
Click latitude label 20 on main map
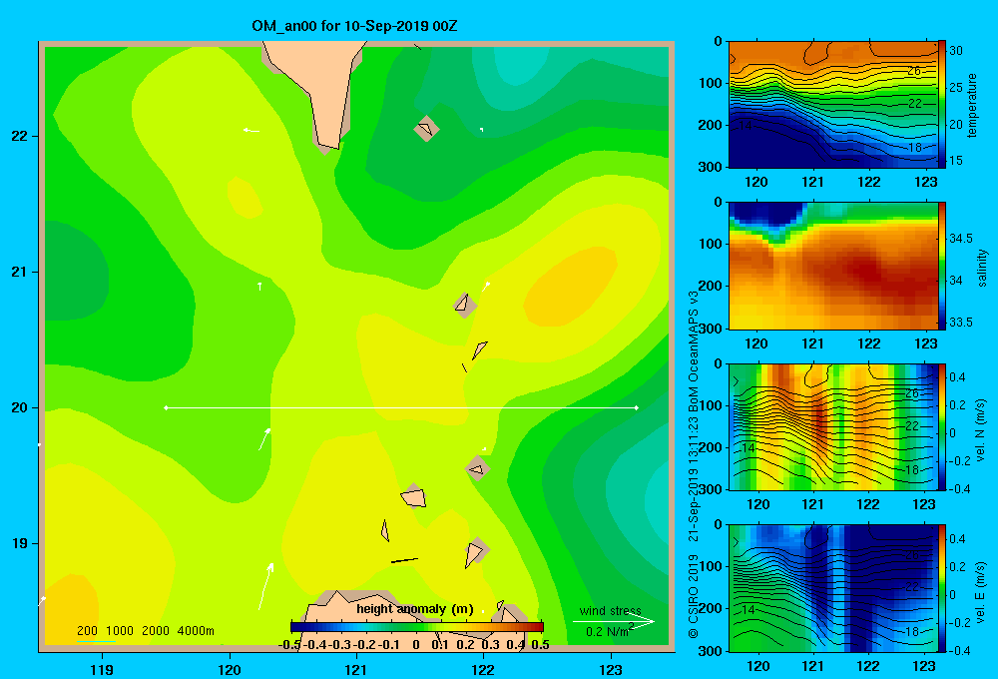tap(20, 407)
